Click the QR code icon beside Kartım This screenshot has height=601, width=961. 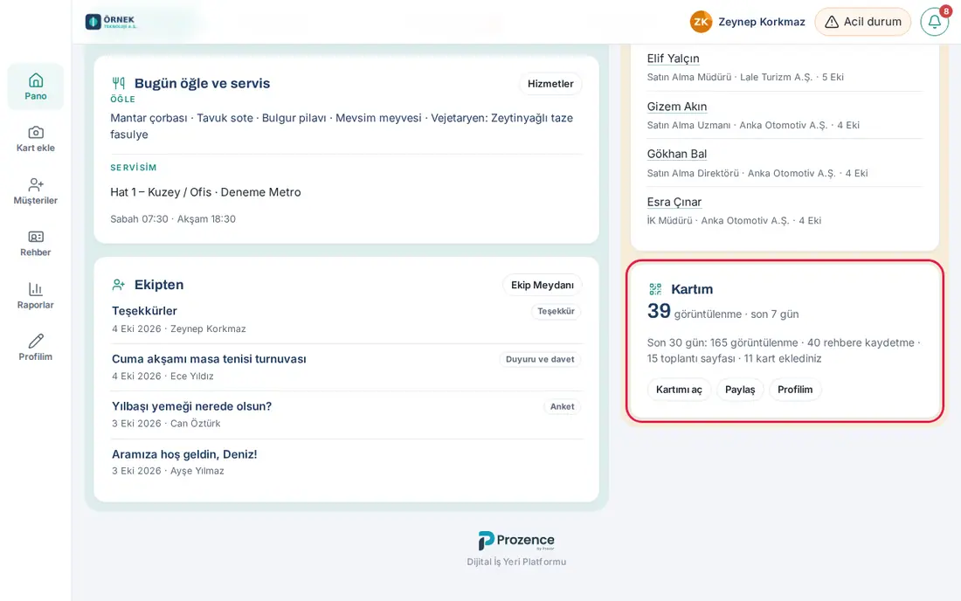(655, 289)
